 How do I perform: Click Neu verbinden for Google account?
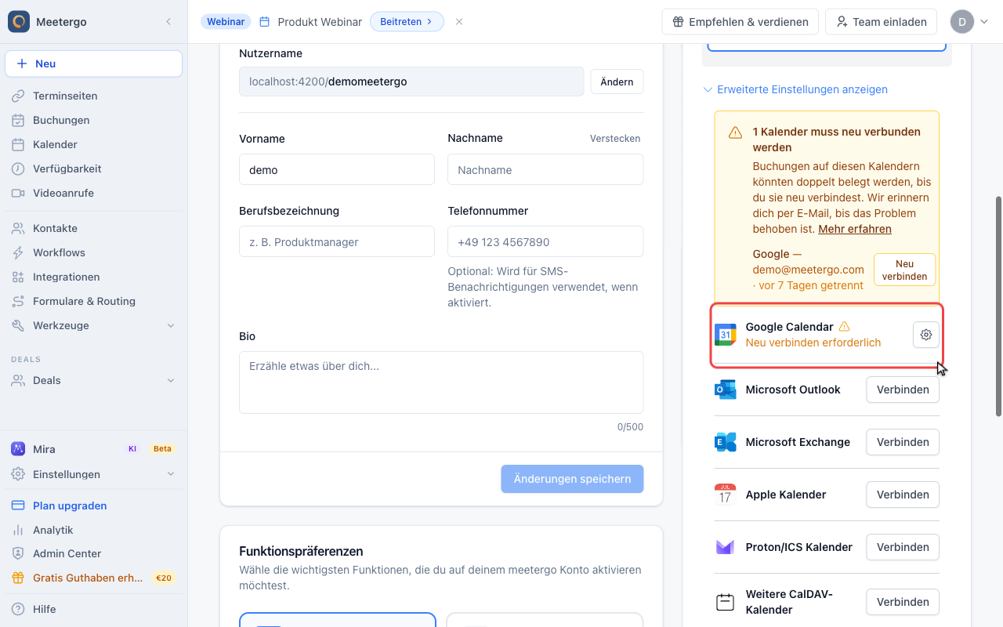[x=905, y=270]
